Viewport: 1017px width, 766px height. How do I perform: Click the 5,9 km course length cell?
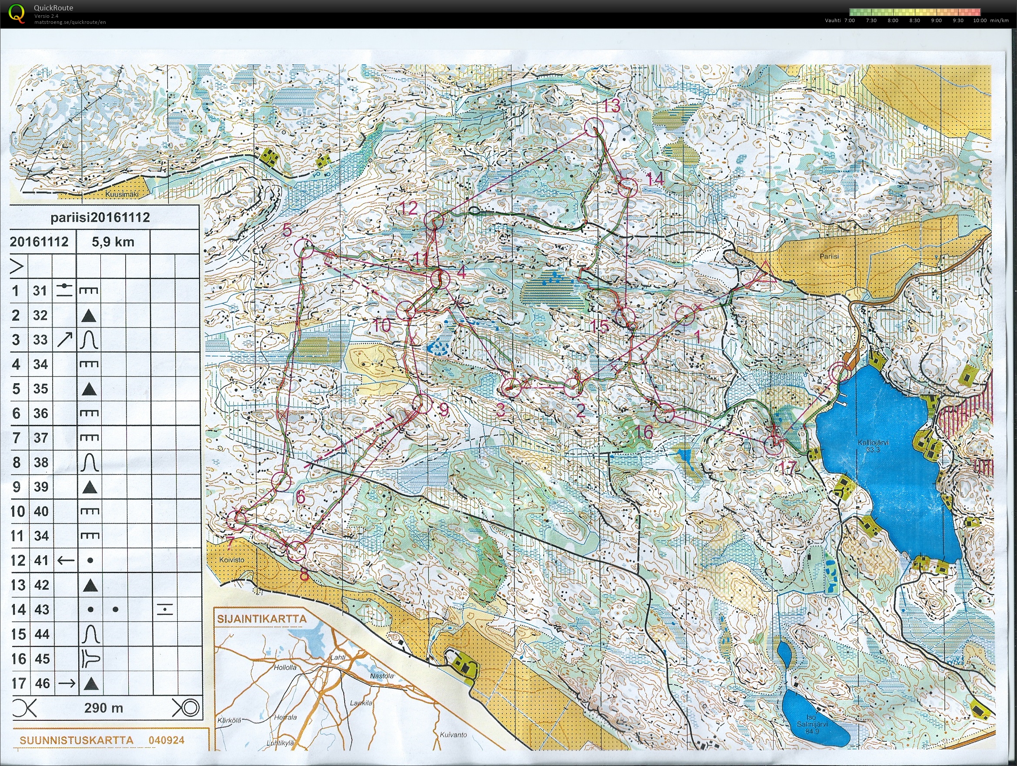tap(113, 242)
